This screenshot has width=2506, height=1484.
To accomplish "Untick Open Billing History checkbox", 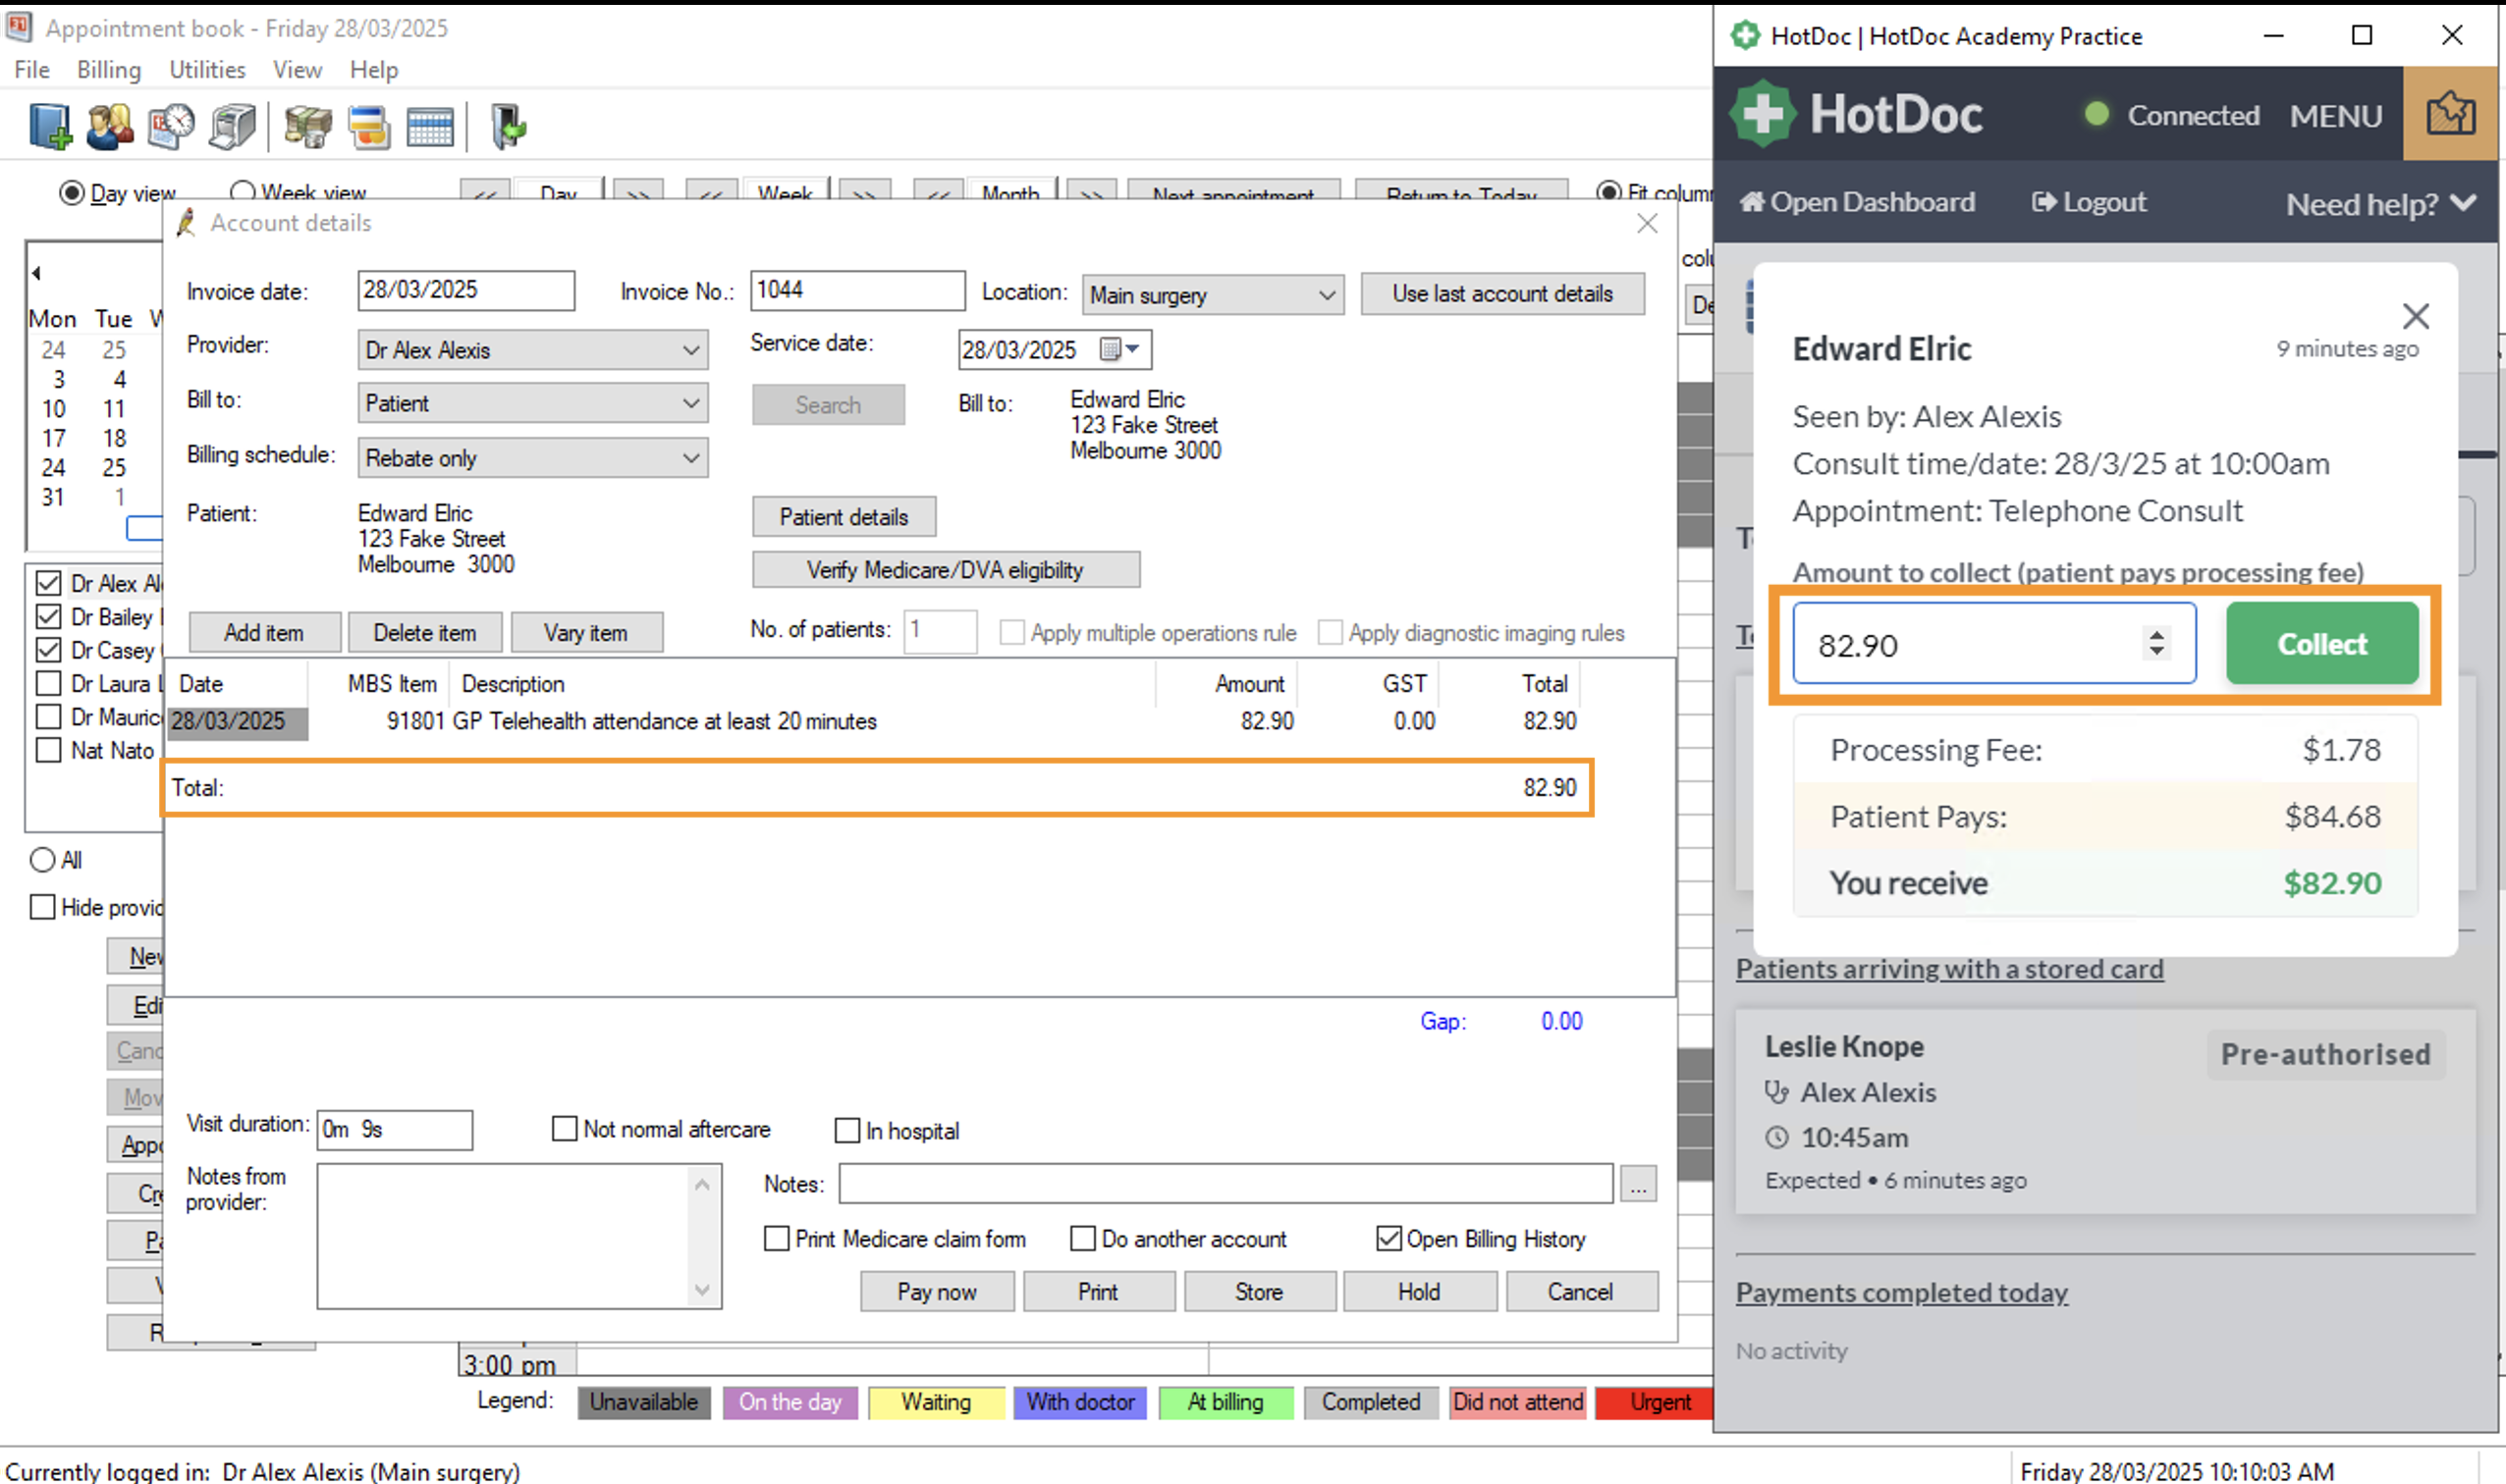I will coord(1389,1238).
